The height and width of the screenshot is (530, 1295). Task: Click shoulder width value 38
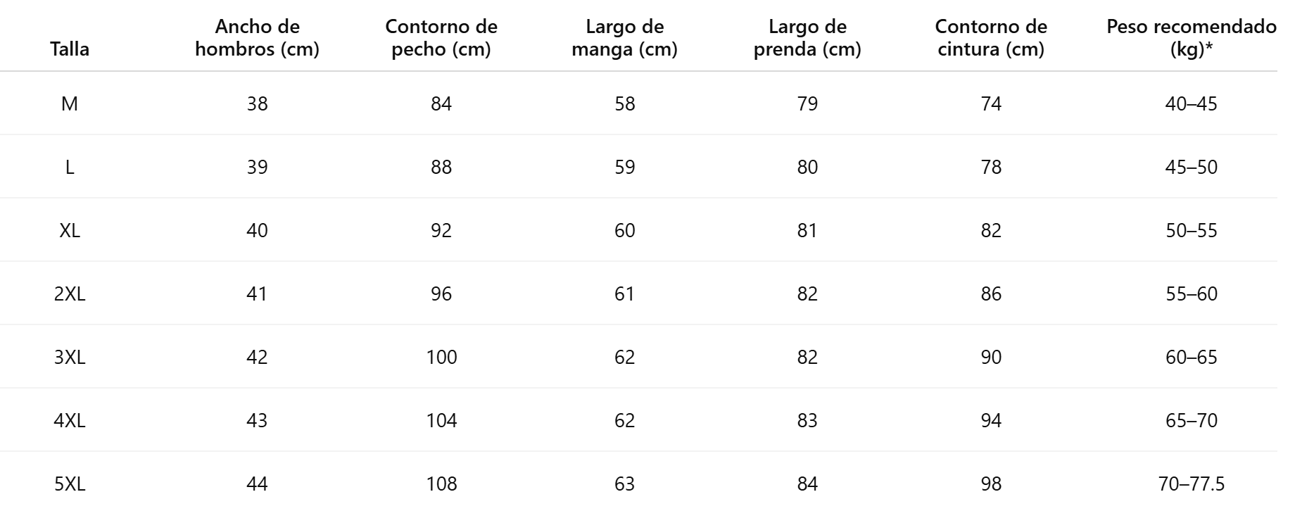click(257, 104)
